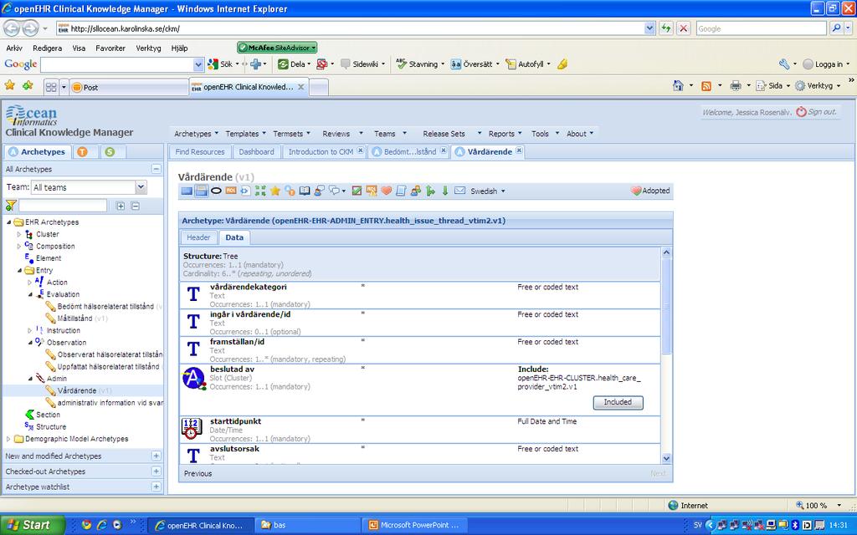Select Vårdärende archetype in tree

click(77, 390)
